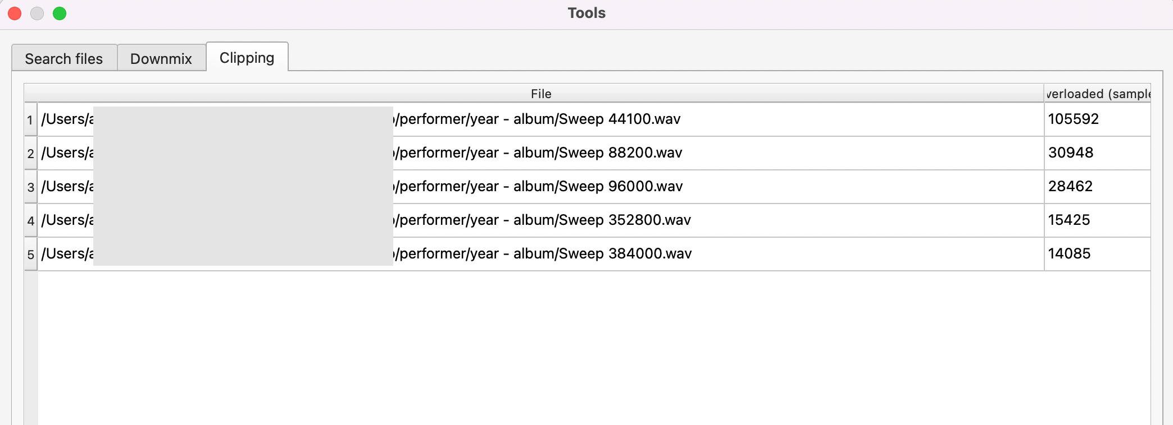1173x425 pixels.
Task: Select the Sweep 88200.wav file entry
Action: click(x=540, y=153)
